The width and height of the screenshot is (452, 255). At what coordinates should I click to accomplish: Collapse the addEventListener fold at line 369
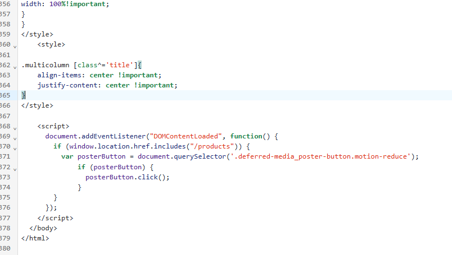[x=15, y=138]
